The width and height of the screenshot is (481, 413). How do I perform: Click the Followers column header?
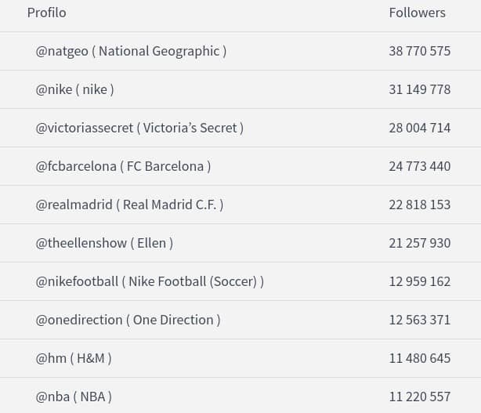418,13
